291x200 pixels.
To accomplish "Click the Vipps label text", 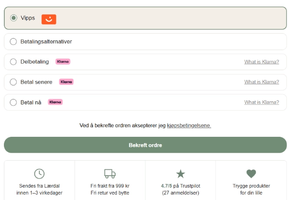I will pos(28,18).
